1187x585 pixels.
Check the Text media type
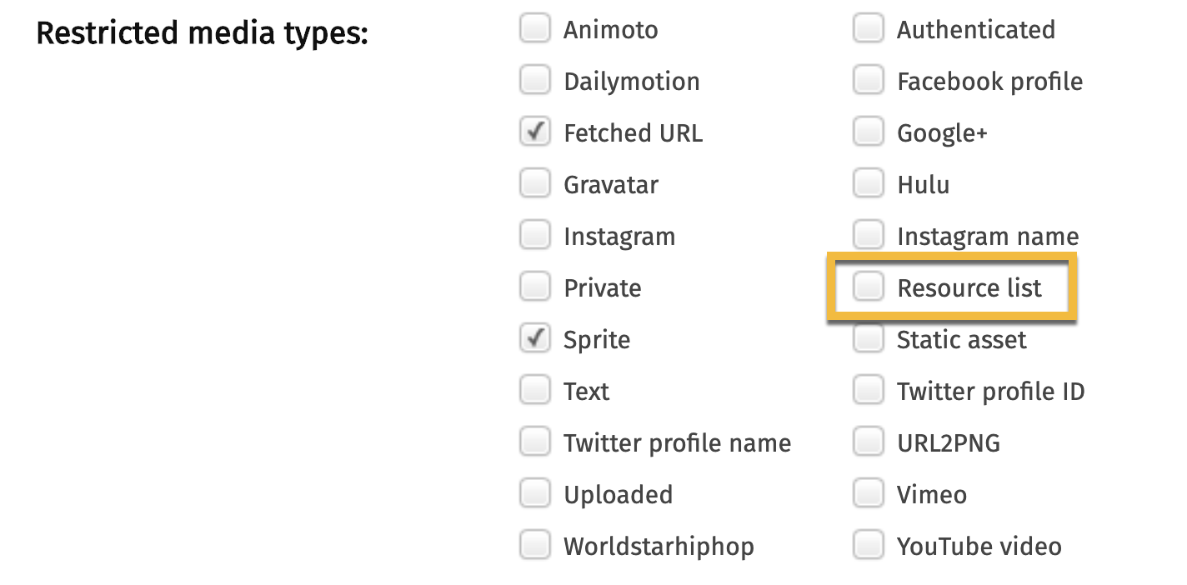(x=535, y=389)
